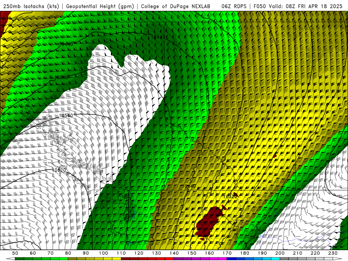Click the 180 value on the color scale
The width and height of the screenshot is (348, 261).
click(244, 253)
